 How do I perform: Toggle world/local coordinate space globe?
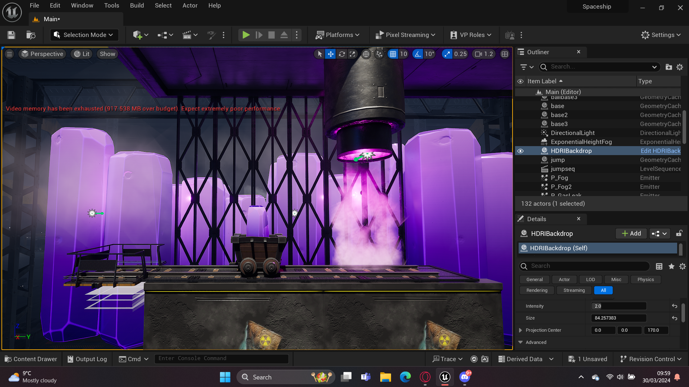click(x=366, y=54)
